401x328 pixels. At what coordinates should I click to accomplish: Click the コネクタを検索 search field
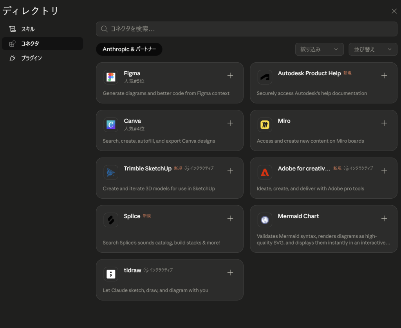click(247, 29)
